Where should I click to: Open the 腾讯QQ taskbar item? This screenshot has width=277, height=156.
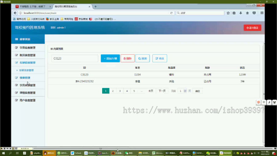tap(49, 153)
